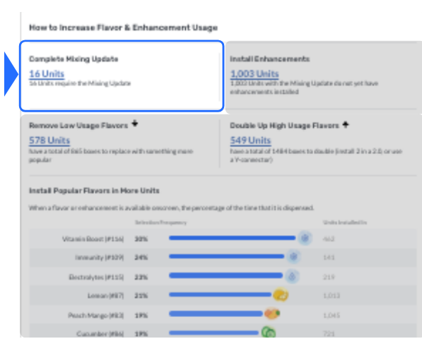Viewport: 422px width, 346px height.
Task: Open the 16 Units link
Action: (x=47, y=74)
